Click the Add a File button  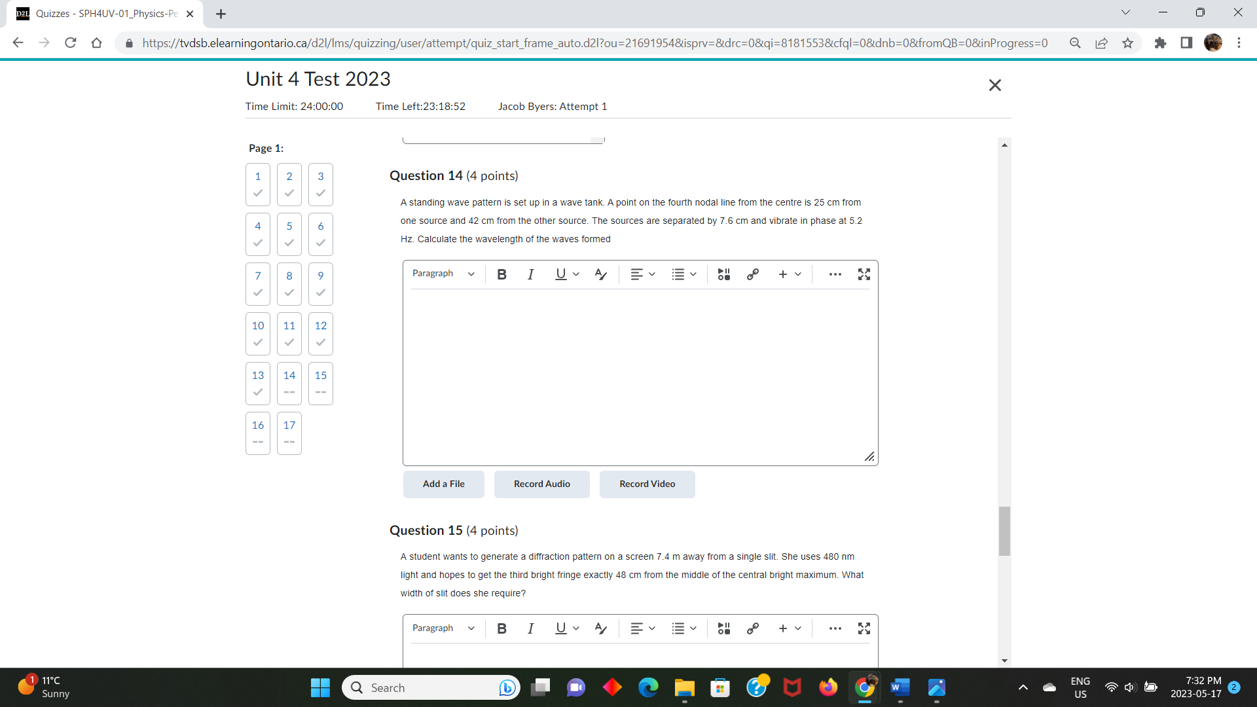pyautogui.click(x=443, y=484)
